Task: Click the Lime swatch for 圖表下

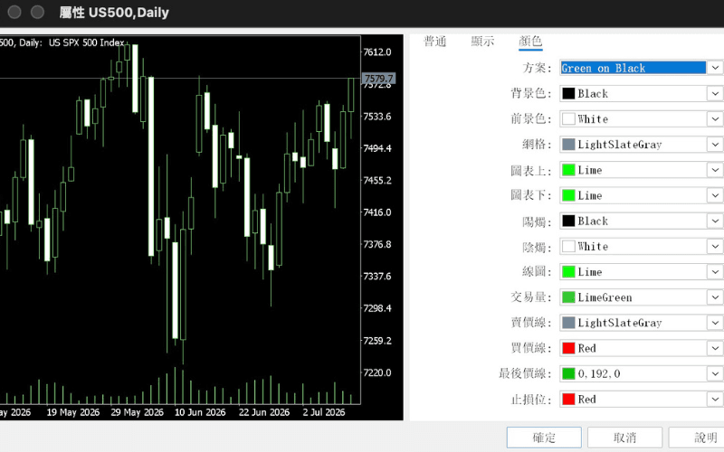Action: [568, 195]
